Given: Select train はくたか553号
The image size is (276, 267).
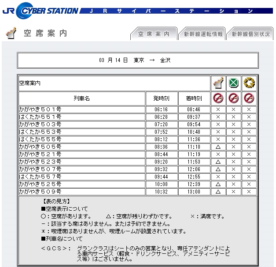Looking at the screenshot, I should pyautogui.click(x=40, y=132).
